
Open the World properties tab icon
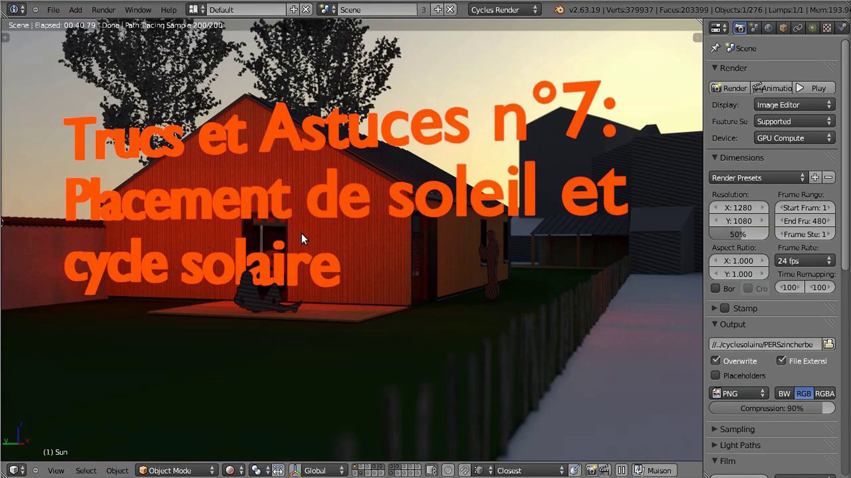pyautogui.click(x=768, y=28)
